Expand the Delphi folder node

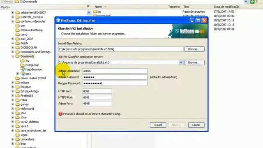(x=13, y=43)
